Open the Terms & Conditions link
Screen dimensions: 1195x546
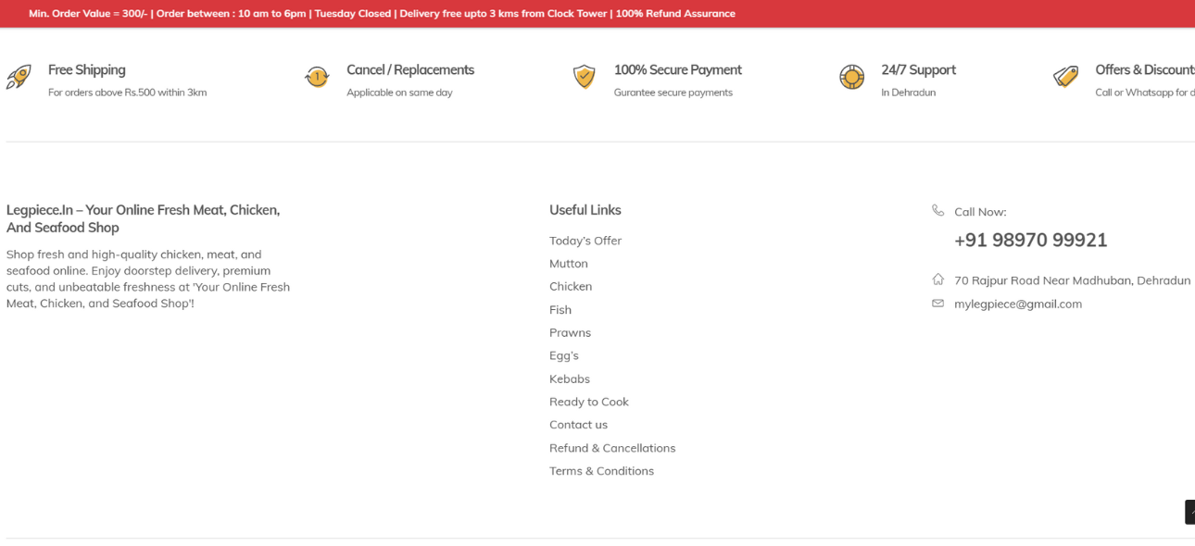[x=601, y=471]
